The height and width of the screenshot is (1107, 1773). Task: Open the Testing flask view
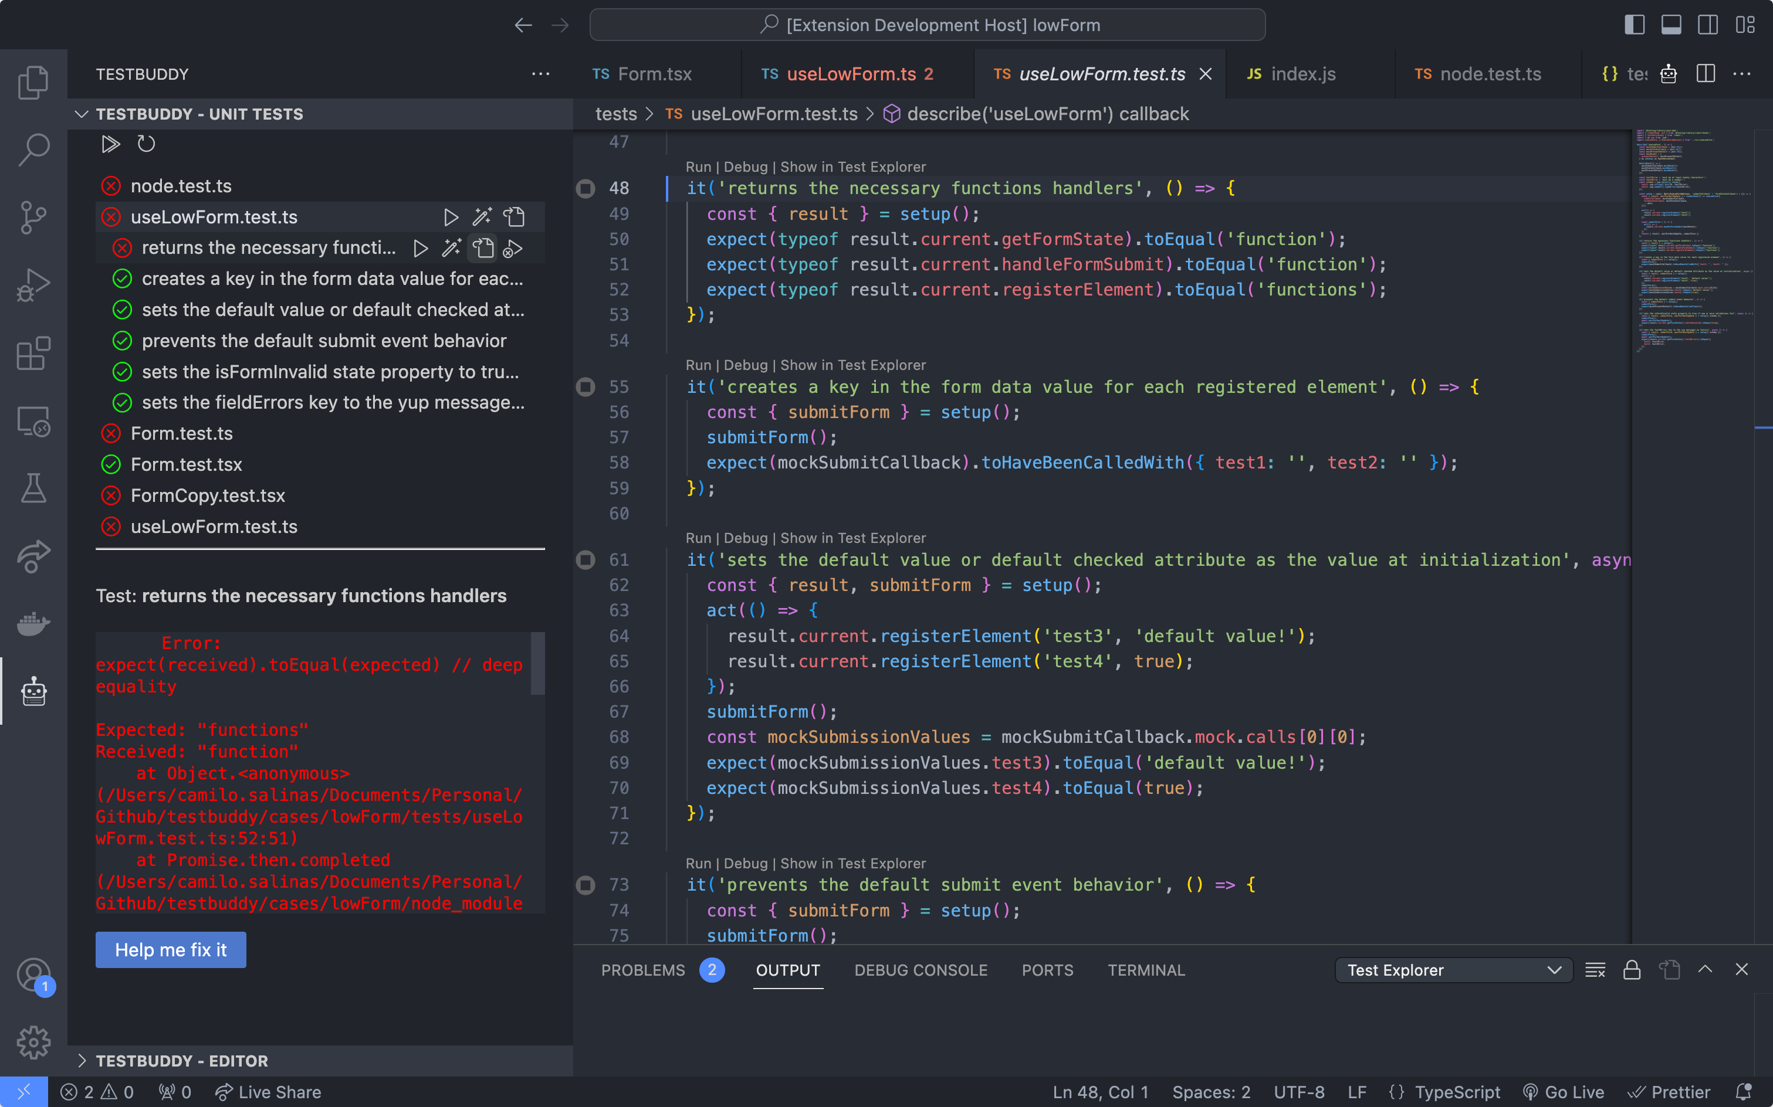pos(33,488)
